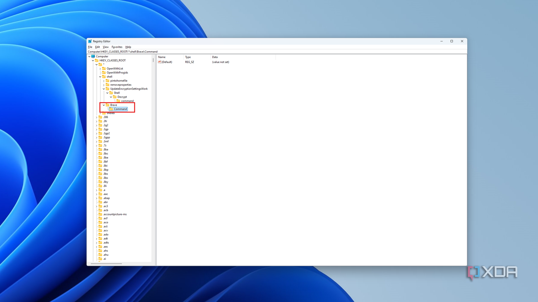This screenshot has width=538, height=302.
Task: Expand the pintohomefile node
Action: [103, 81]
